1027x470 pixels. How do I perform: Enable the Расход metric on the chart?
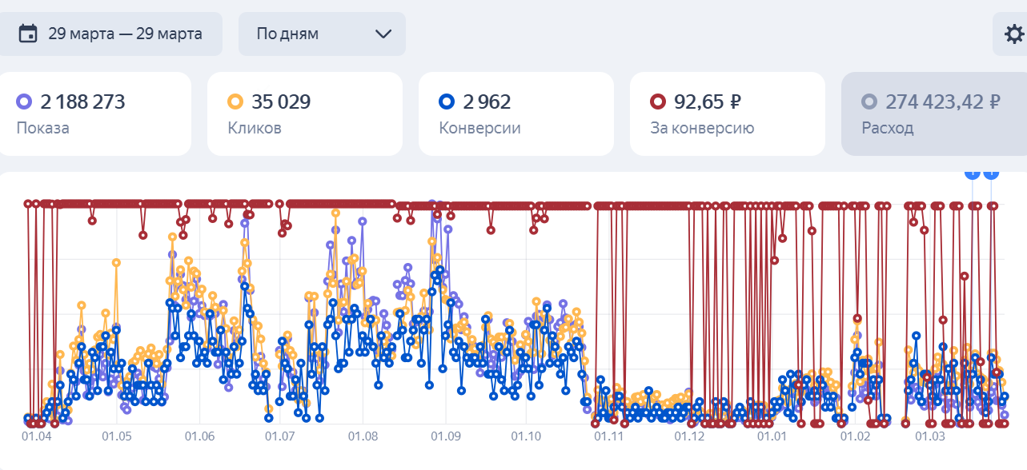pos(933,114)
